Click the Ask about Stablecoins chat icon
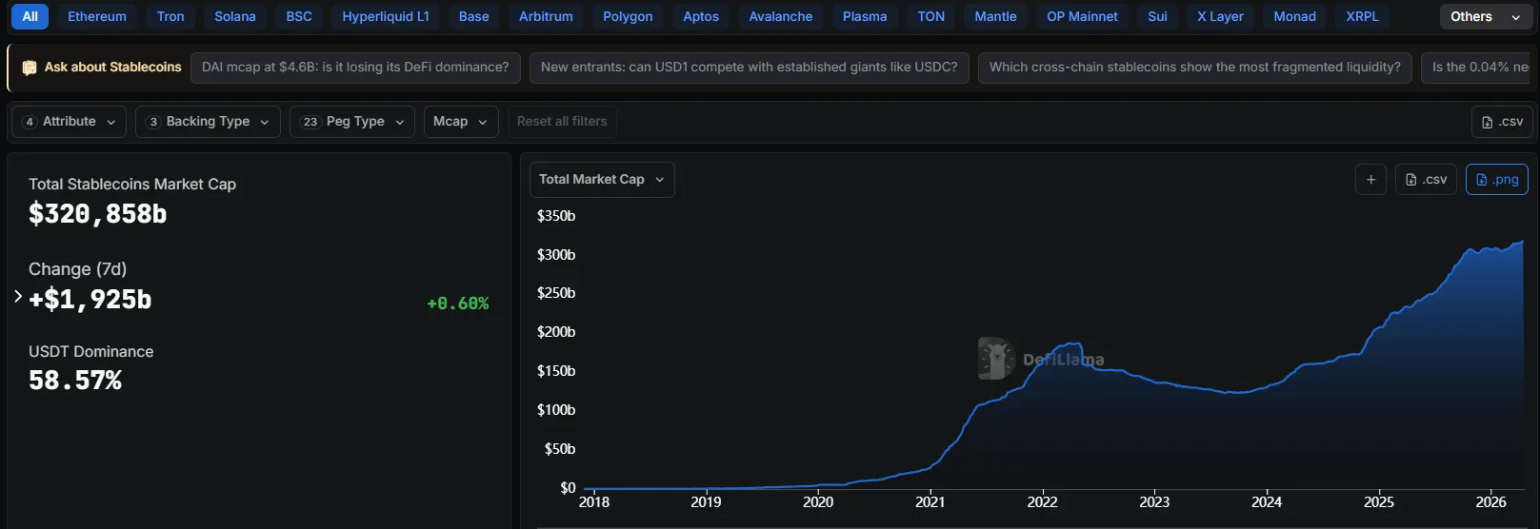 (x=30, y=68)
